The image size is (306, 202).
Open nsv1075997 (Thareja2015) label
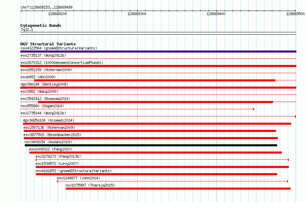coord(90,185)
